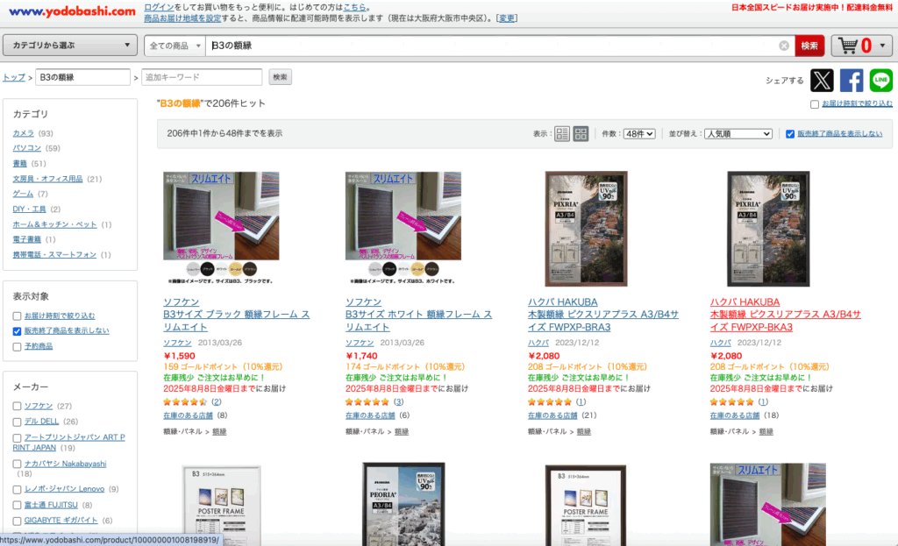The width and height of the screenshot is (898, 546).
Task: Enable sidebar お届け時刻で絞り込む filter
Action: point(18,316)
